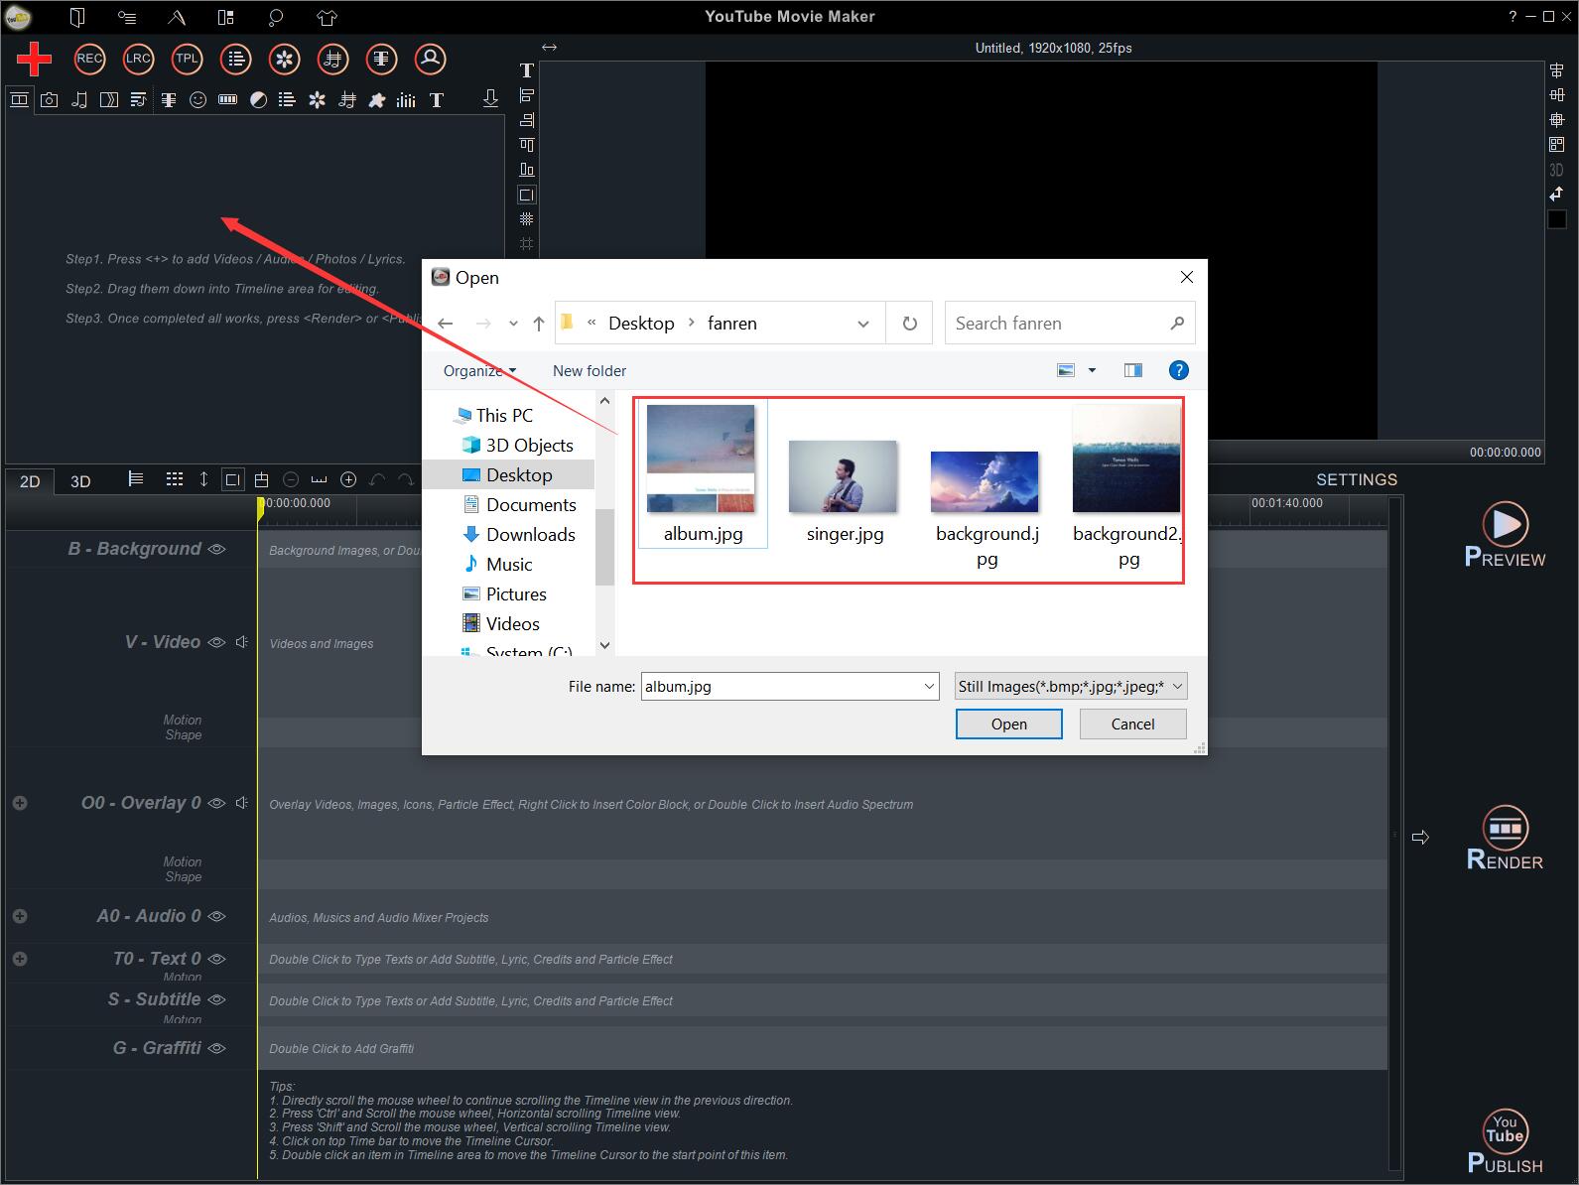Mute the O0 - Overlay 0 track speaker

tap(241, 803)
